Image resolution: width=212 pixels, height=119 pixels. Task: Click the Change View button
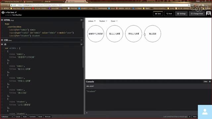197,14
